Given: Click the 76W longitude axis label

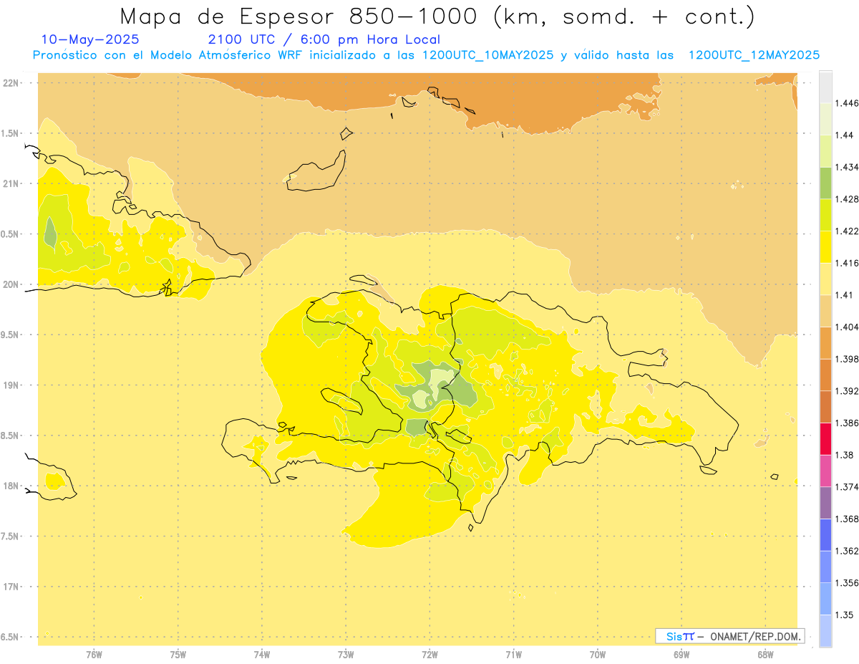Looking at the screenshot, I should [x=94, y=655].
